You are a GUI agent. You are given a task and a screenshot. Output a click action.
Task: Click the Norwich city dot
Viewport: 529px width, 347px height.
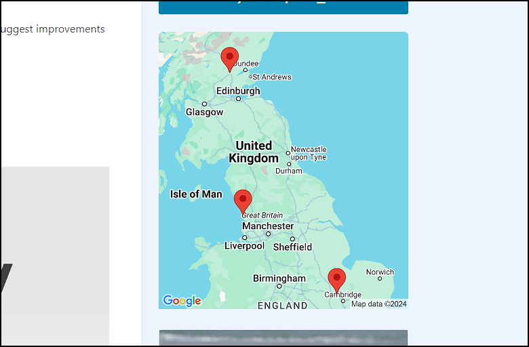[380, 279]
